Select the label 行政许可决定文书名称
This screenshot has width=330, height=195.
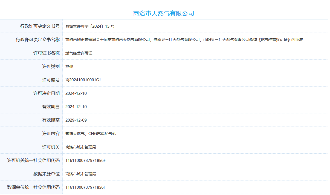[38, 40]
